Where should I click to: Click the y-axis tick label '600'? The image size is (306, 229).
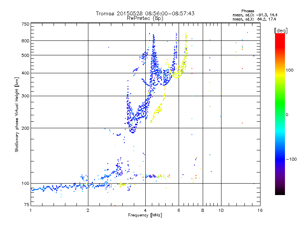coord(25,41)
